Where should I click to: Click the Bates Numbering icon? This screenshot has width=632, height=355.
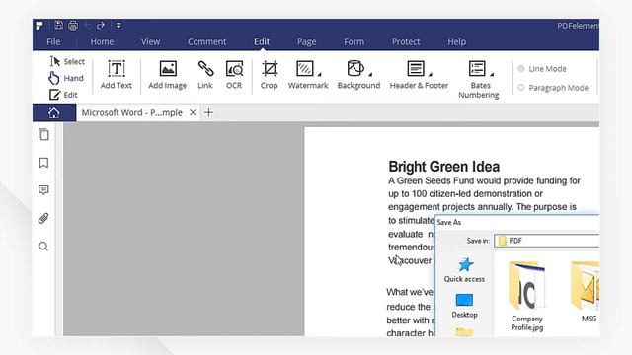[x=477, y=68]
